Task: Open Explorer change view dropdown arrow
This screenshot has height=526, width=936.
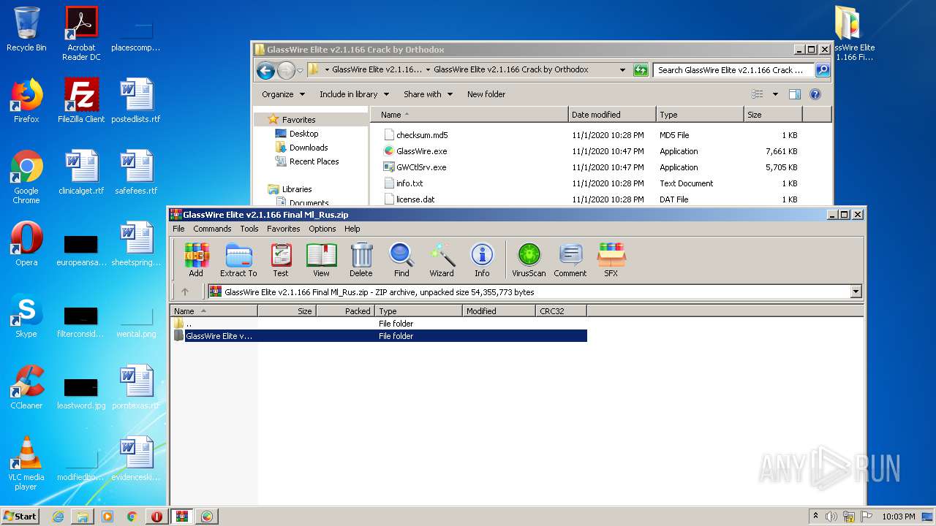Action: (x=775, y=94)
